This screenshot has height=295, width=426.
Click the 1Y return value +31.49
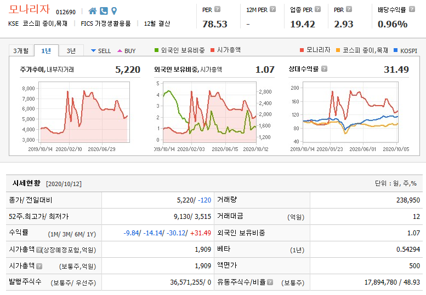click(x=201, y=233)
